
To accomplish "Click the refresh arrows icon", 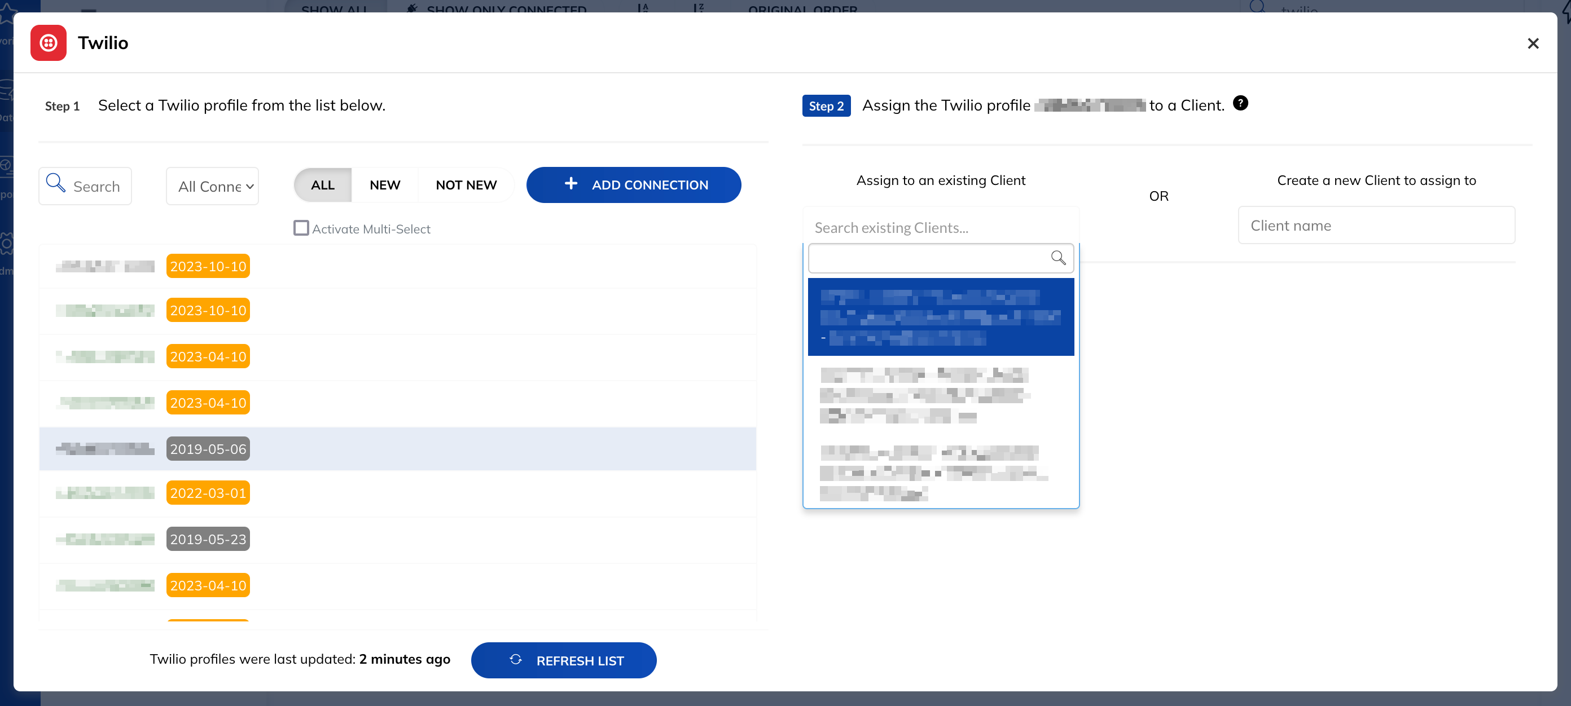I will pyautogui.click(x=515, y=659).
